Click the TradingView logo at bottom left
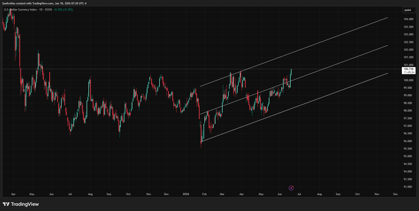 21,204
